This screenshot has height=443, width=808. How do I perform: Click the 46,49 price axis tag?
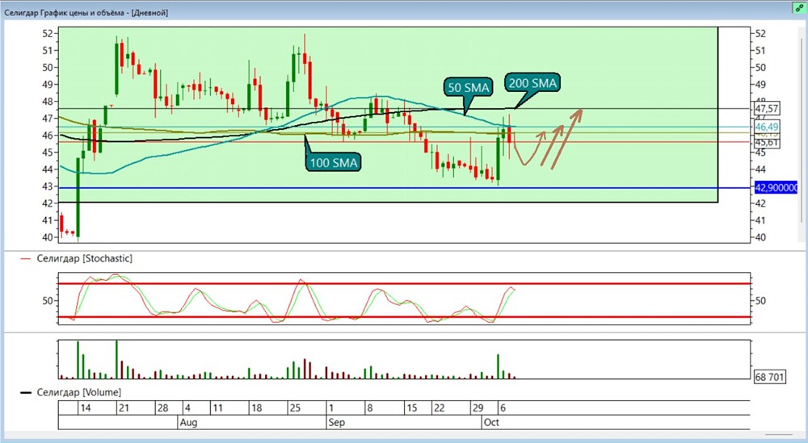[x=767, y=127]
